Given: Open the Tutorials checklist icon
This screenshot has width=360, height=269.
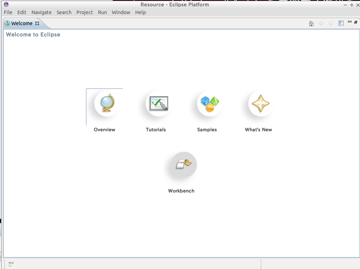Looking at the screenshot, I should [x=159, y=103].
